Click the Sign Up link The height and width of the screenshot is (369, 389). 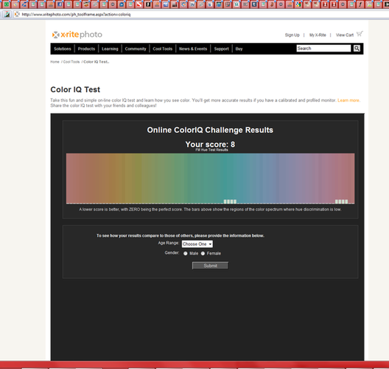click(x=292, y=35)
